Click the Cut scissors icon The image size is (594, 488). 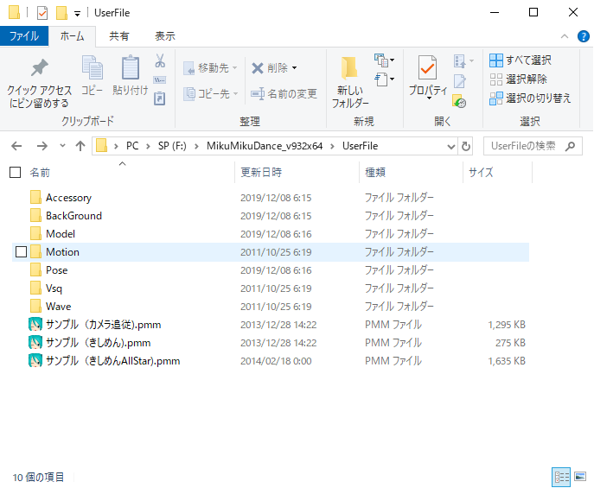160,60
